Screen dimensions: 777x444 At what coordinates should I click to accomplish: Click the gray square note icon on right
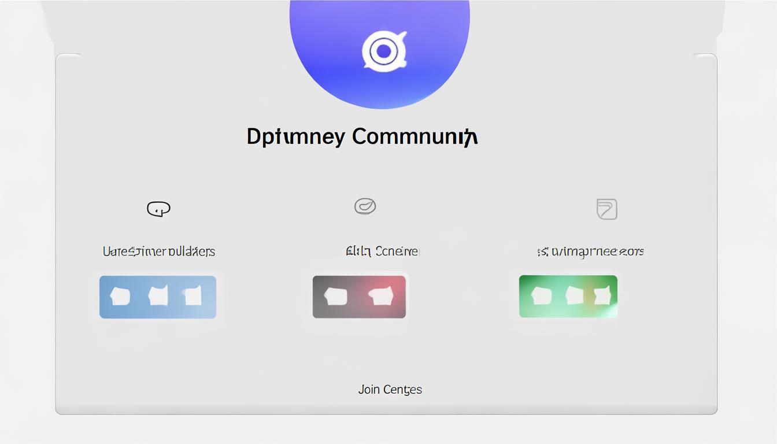(606, 209)
